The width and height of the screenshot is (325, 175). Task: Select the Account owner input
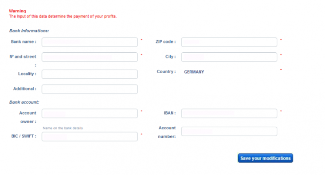(90, 113)
